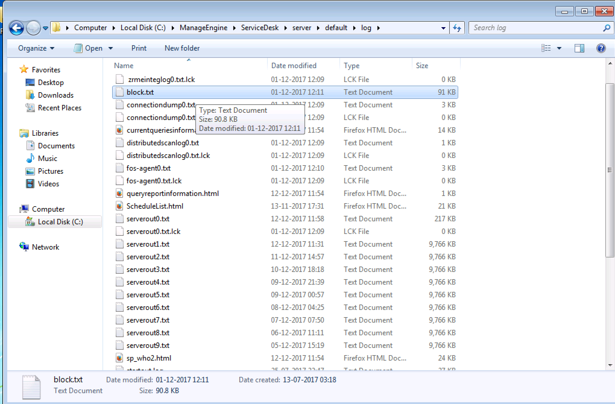Jump to Local Disk (C:) breadcrumb
The width and height of the screenshot is (615, 404).
point(143,28)
